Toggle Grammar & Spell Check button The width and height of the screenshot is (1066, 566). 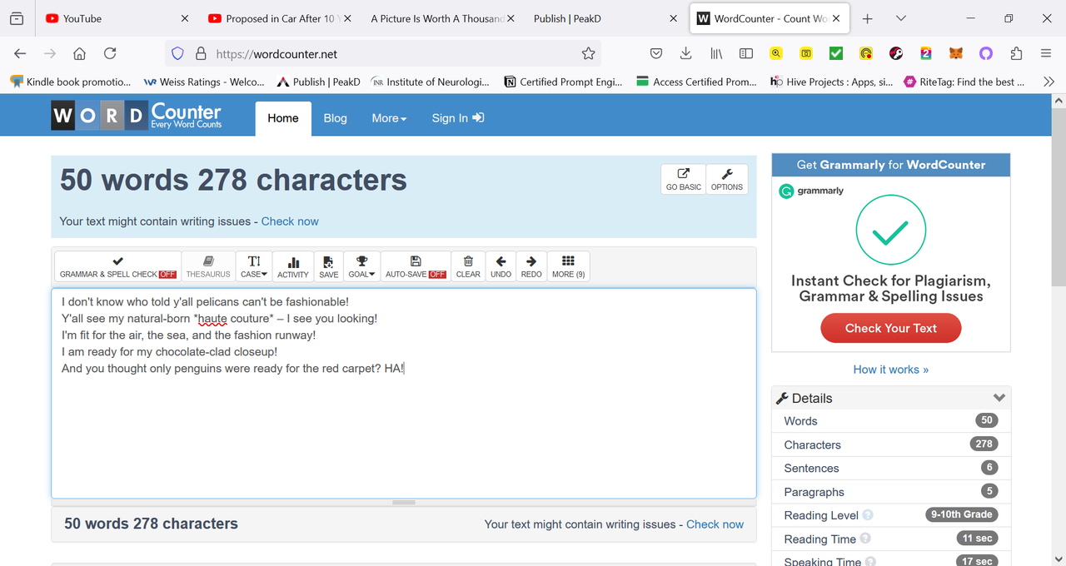tap(117, 266)
